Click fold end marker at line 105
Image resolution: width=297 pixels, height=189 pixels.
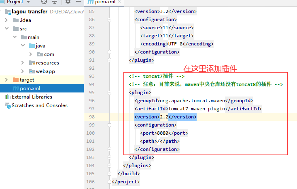[109, 174]
